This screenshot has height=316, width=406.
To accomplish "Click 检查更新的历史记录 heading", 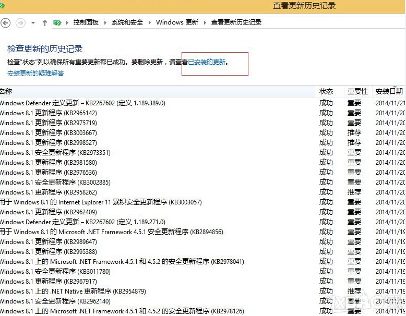I will pos(45,49).
